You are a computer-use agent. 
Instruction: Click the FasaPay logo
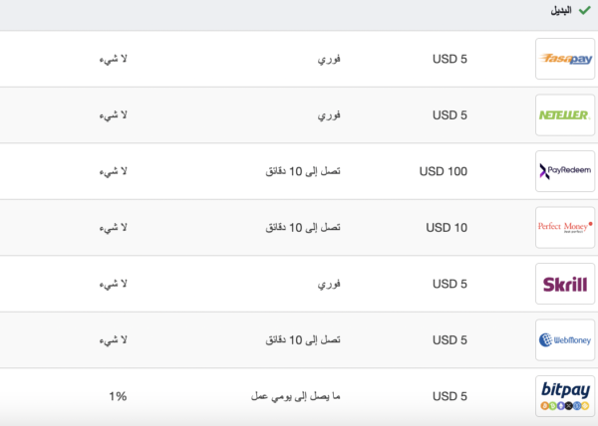pyautogui.click(x=565, y=59)
